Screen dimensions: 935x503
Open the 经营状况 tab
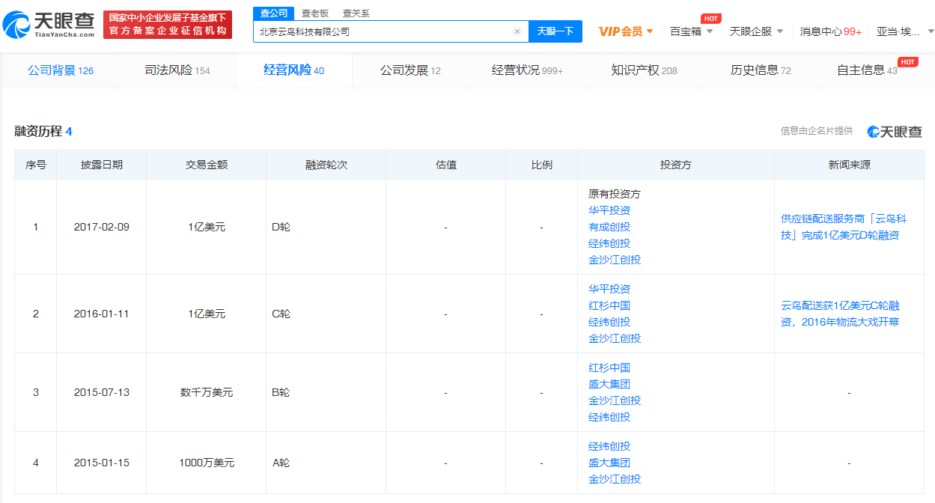tap(527, 70)
